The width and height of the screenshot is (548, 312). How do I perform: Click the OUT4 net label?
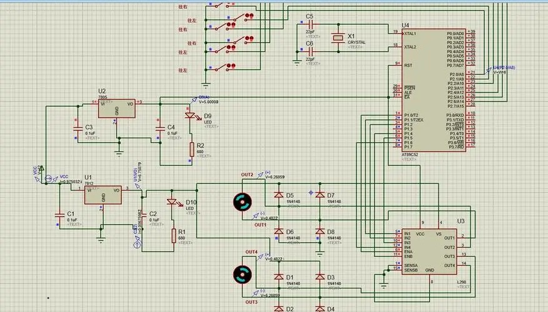click(251, 251)
